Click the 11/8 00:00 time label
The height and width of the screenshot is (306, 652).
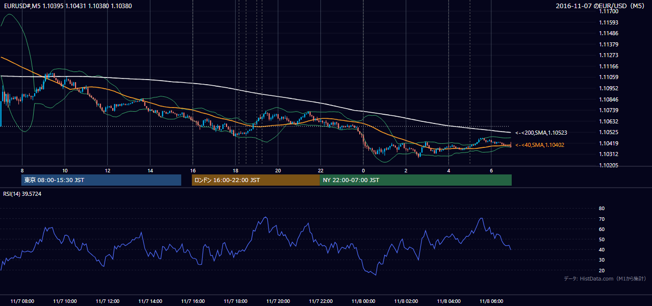[363, 301]
